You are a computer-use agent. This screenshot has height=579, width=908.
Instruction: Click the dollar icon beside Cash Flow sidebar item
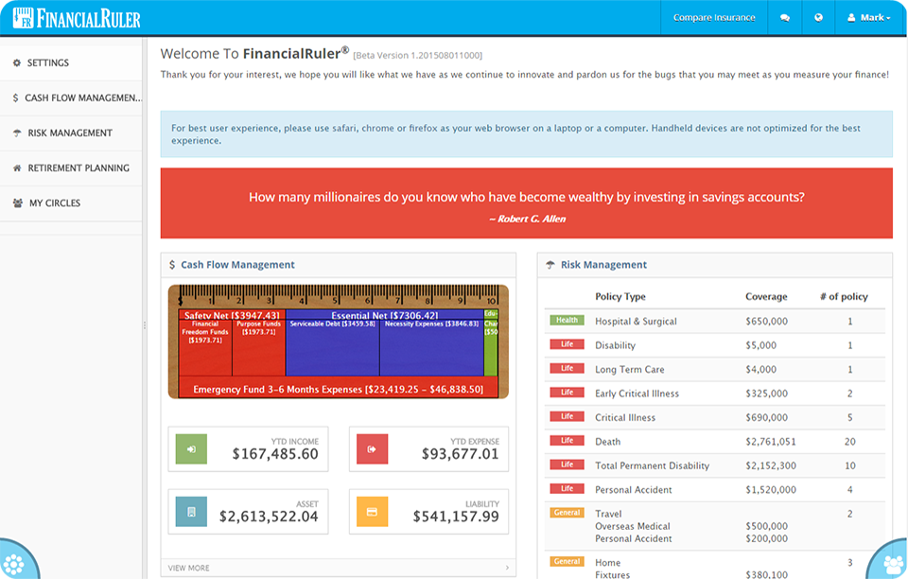[x=16, y=98]
